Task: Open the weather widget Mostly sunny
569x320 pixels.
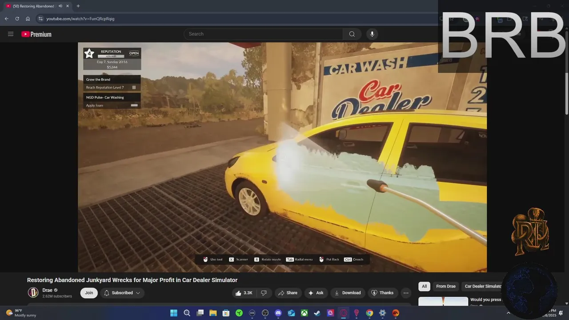Action: (21, 313)
